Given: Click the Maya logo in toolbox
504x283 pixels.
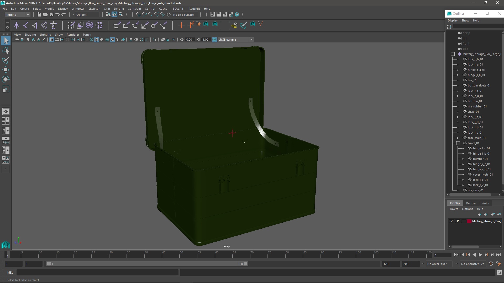Looking at the screenshot, I should coord(6,245).
